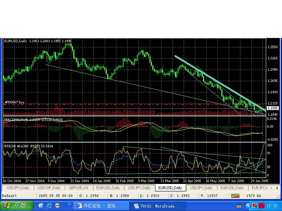Select USDJPY,Daily tab left of USDCHF,Daily
Viewport: 282px width, 211px height.
pos(18,188)
